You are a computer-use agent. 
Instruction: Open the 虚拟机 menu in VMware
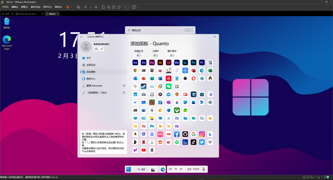pyautogui.click(x=36, y=7)
